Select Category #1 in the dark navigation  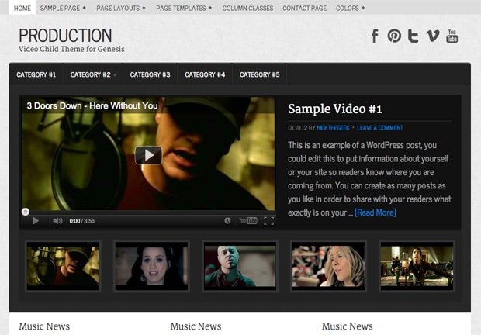[36, 74]
